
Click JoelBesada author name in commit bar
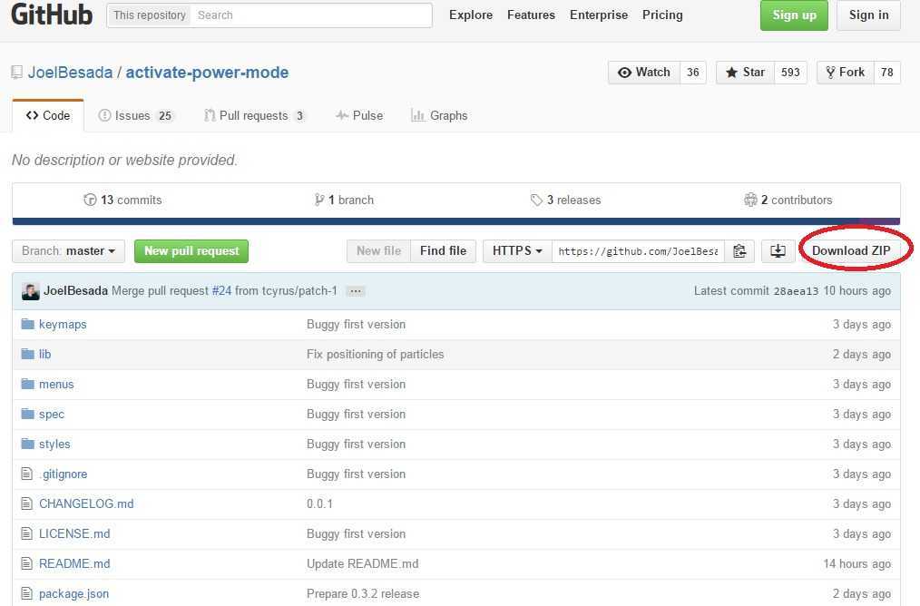(x=75, y=291)
